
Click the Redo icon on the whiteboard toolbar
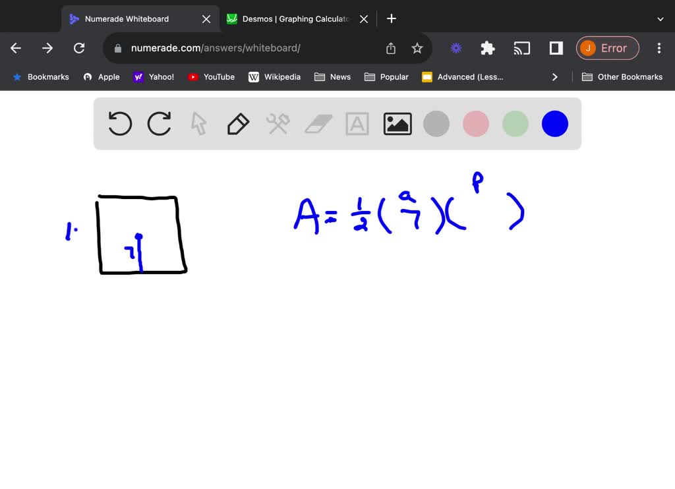[x=159, y=123]
